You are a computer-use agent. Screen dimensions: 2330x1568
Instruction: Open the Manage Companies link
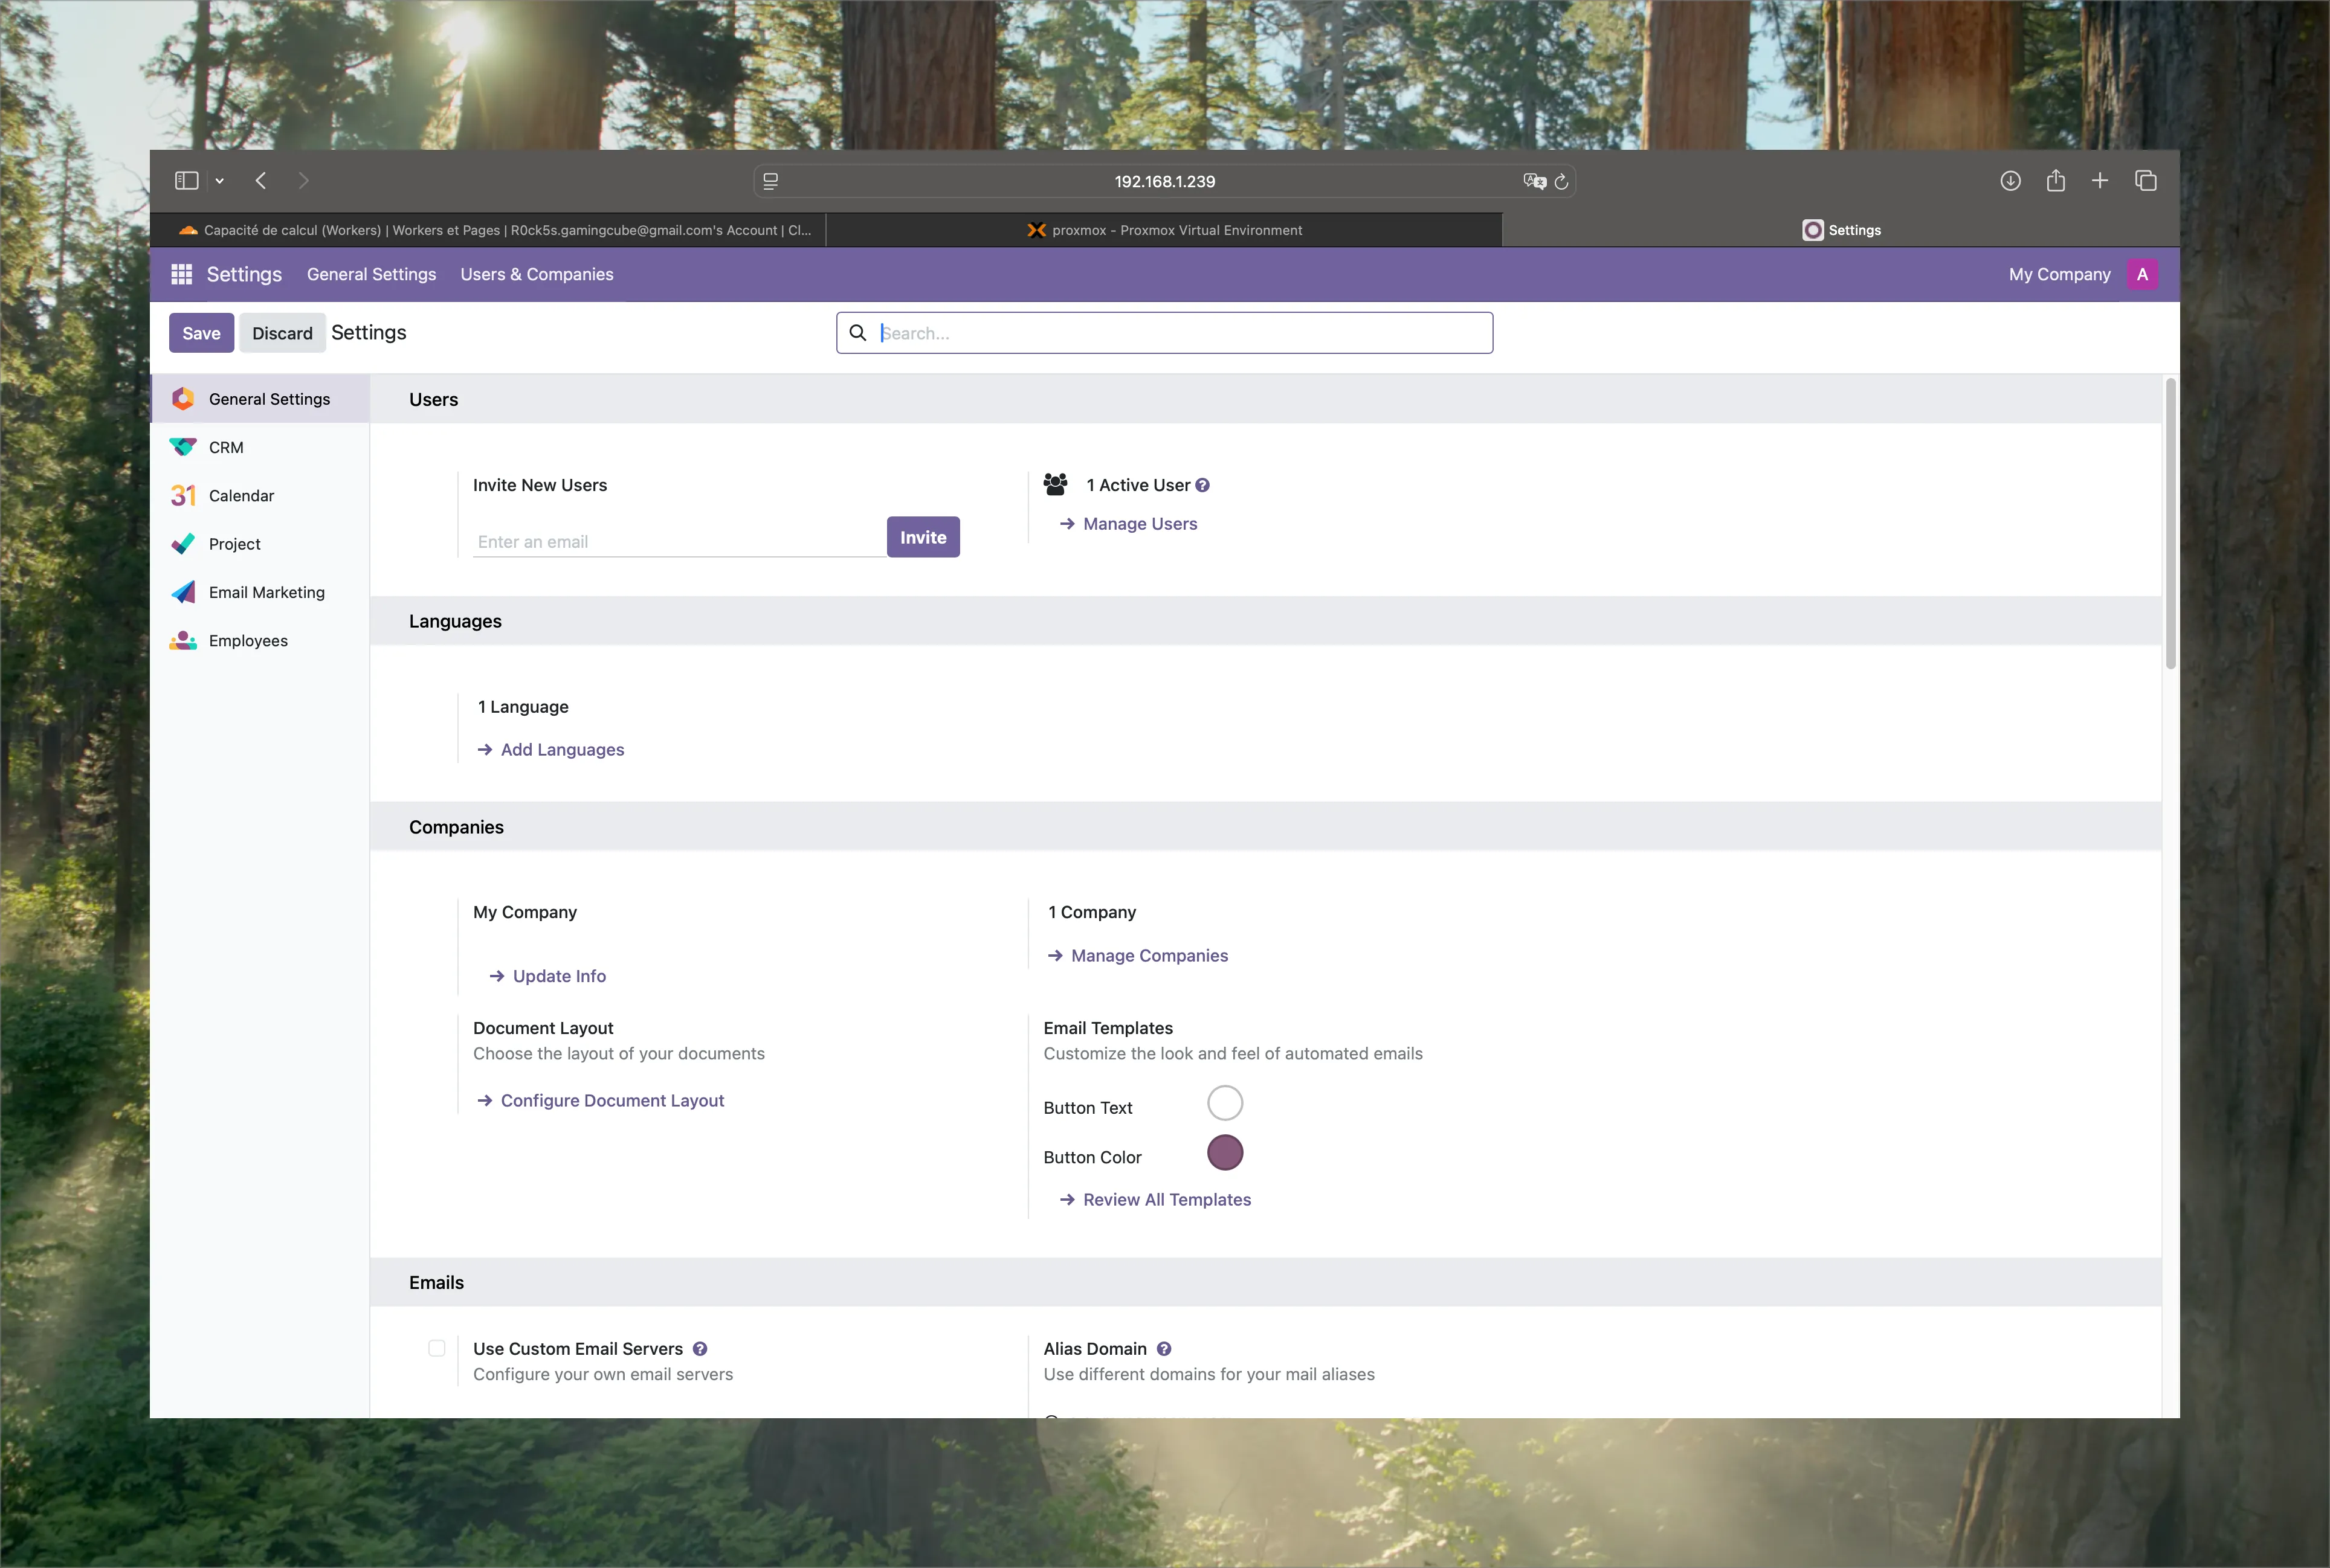point(1149,955)
